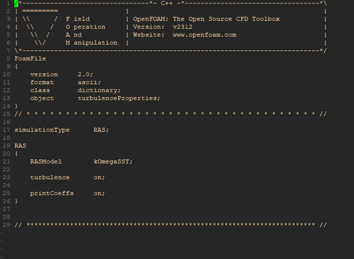Click the ascii format value
Image resolution: width=354 pixels, height=259 pixels.
click(89, 82)
